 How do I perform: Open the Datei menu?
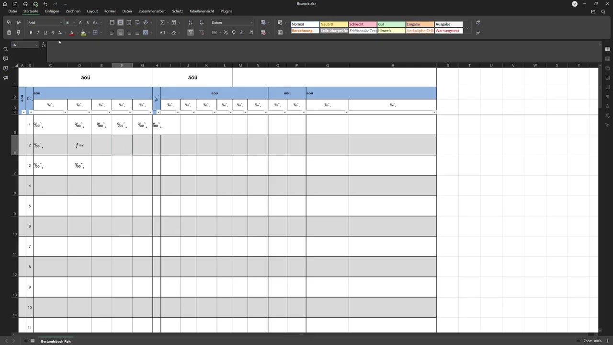(12, 11)
